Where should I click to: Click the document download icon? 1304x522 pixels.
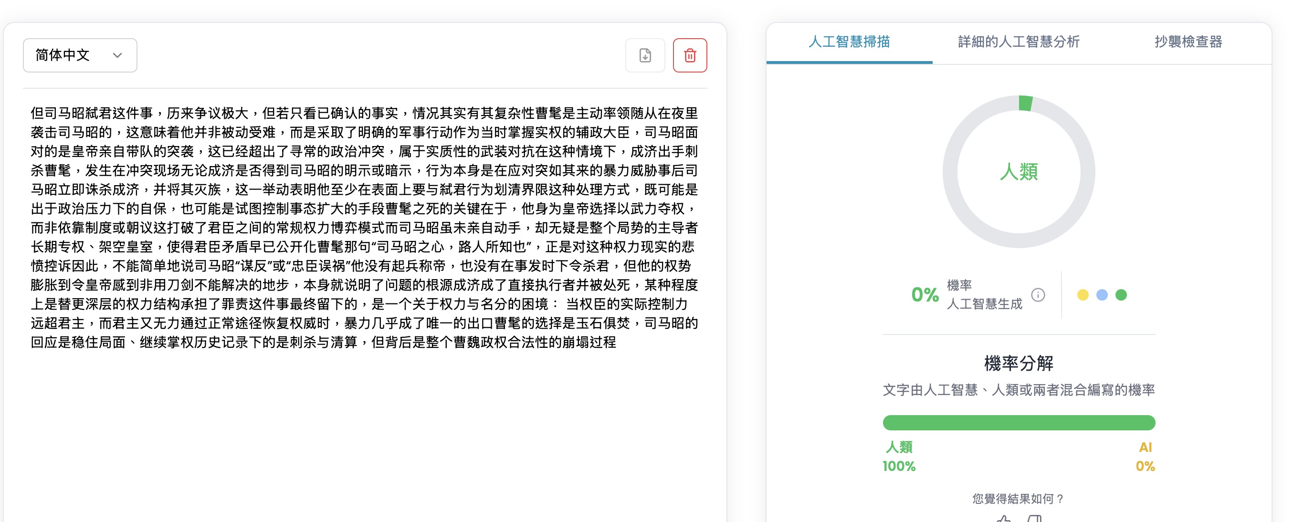pos(645,55)
